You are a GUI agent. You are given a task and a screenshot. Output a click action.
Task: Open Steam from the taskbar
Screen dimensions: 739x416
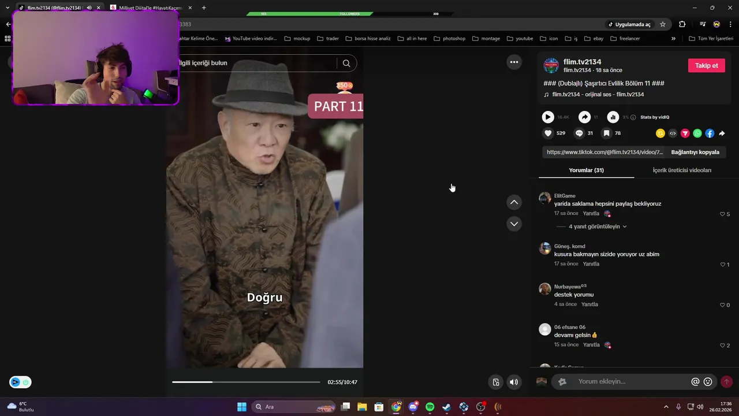click(446, 407)
